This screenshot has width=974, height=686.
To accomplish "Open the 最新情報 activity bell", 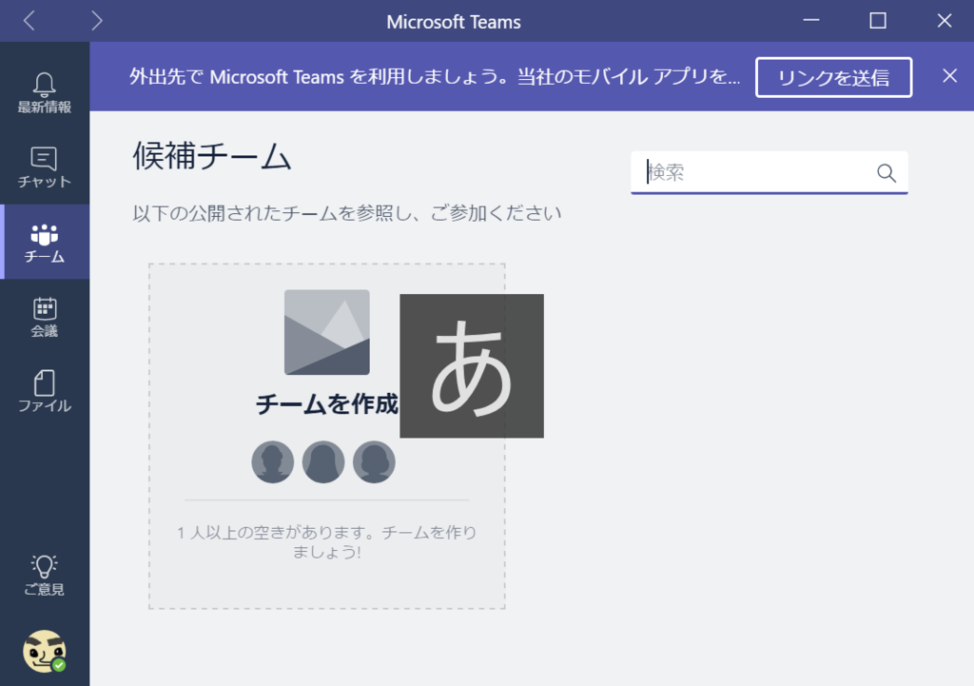I will click(44, 92).
